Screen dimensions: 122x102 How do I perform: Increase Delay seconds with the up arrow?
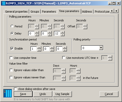click(62, 32)
